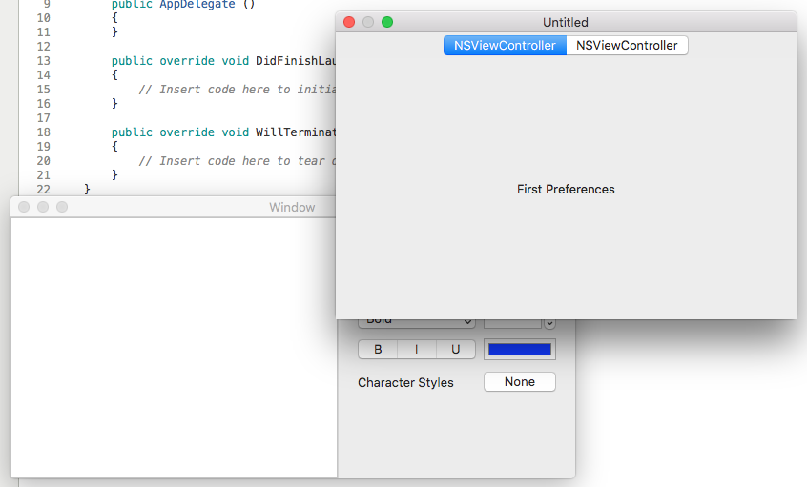Click the Untitled window title

pos(565,22)
